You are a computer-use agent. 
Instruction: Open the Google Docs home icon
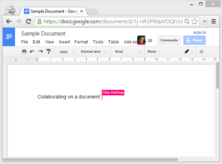pyautogui.click(x=9, y=37)
